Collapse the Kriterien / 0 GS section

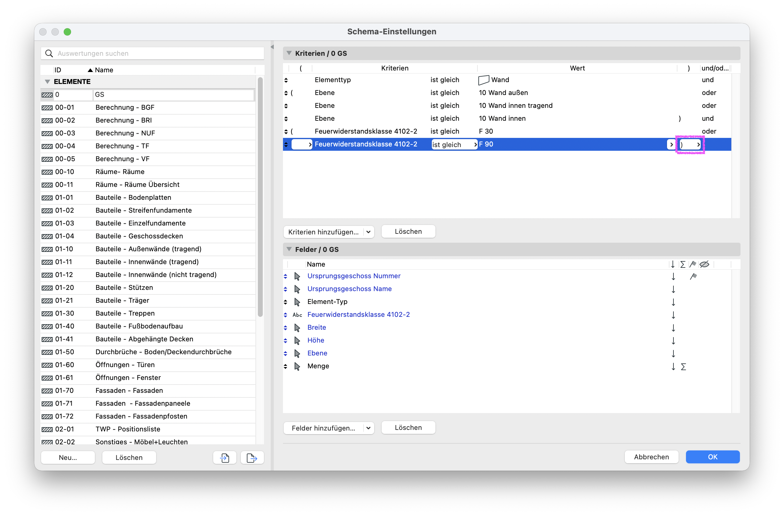point(289,53)
